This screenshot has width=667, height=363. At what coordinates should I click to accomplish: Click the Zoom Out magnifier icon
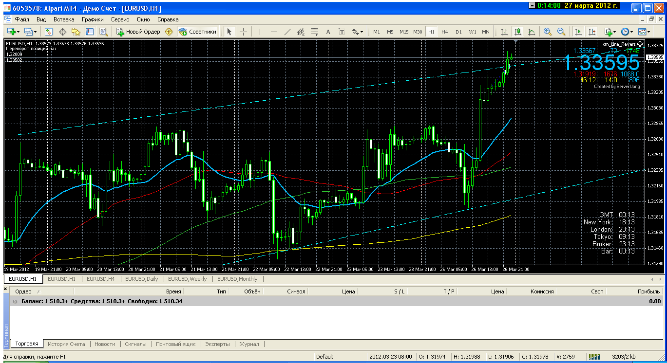tap(561, 32)
